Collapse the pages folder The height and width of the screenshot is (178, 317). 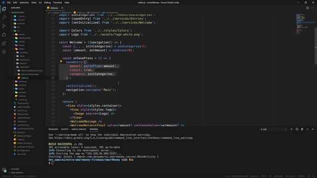click(x=21, y=49)
